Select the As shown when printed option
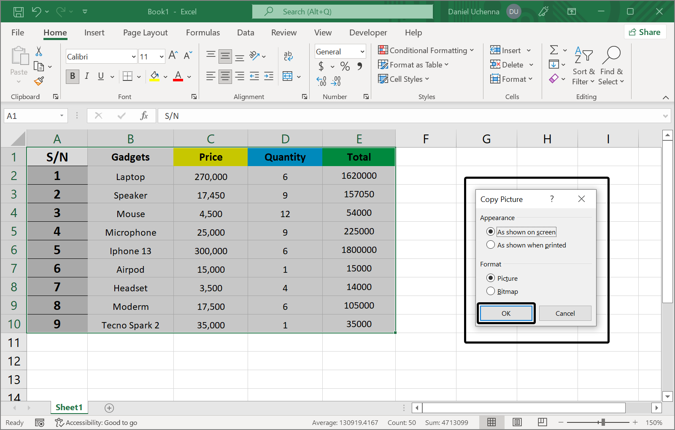 click(x=491, y=245)
